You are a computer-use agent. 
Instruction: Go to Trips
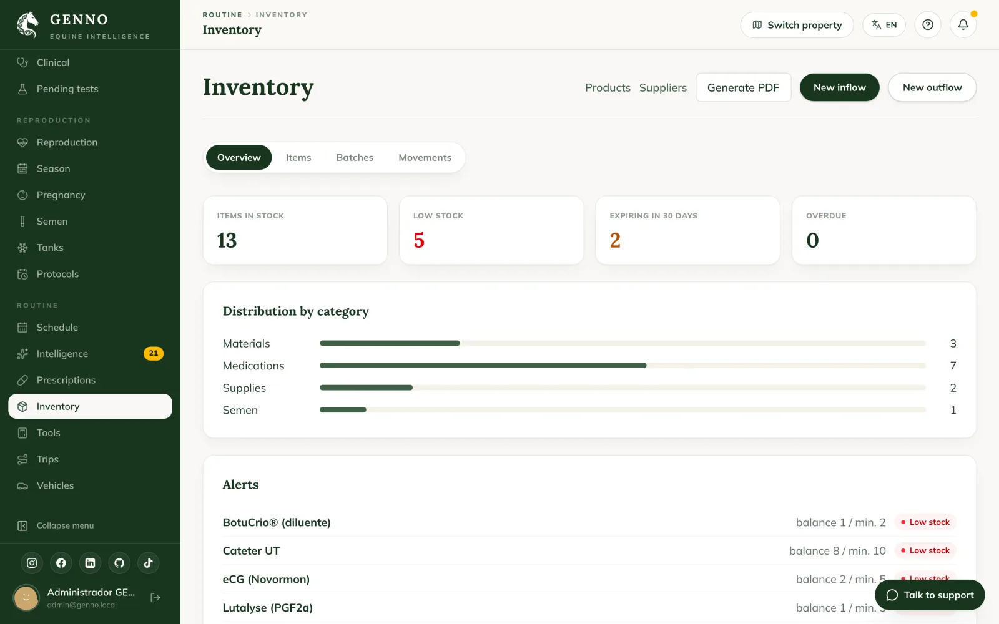click(90, 459)
